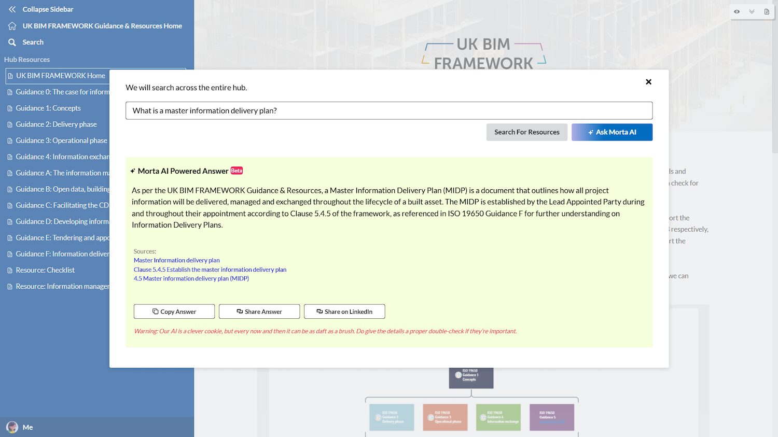Click the copy icon on the Copy Answer button

[x=155, y=311]
